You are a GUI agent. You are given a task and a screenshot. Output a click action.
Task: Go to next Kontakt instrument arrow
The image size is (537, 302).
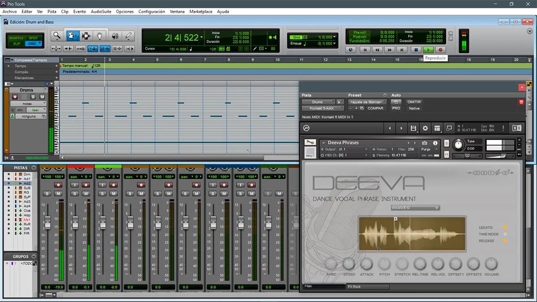tap(401, 128)
